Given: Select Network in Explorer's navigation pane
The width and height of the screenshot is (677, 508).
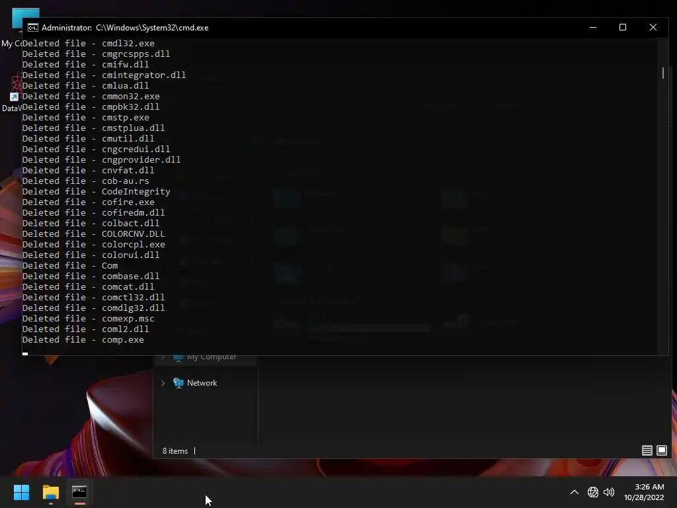Looking at the screenshot, I should 202,383.
